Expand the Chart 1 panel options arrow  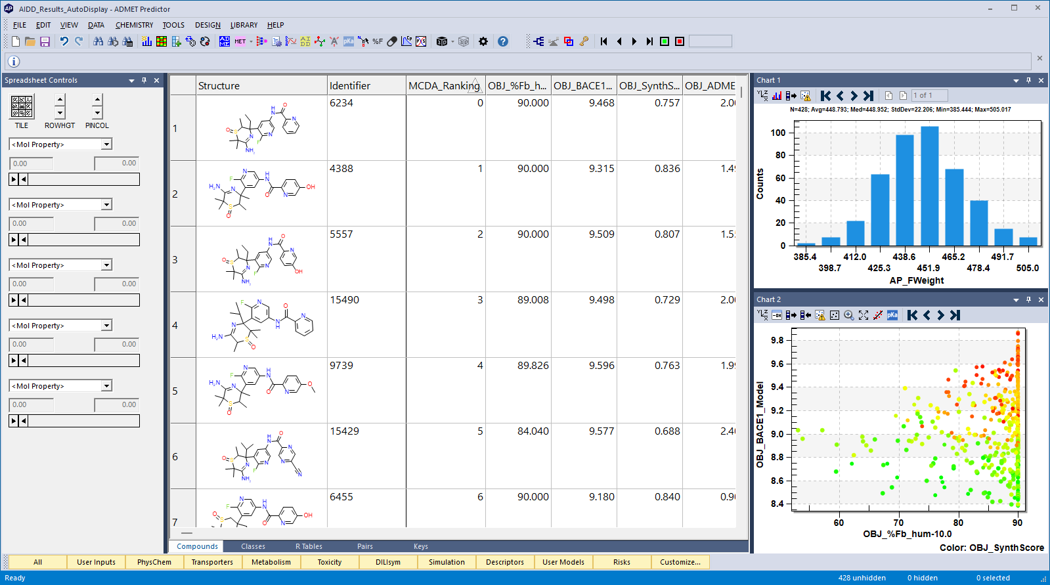coord(1016,81)
